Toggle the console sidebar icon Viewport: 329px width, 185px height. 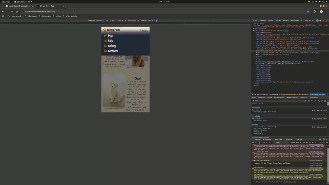tap(253, 143)
